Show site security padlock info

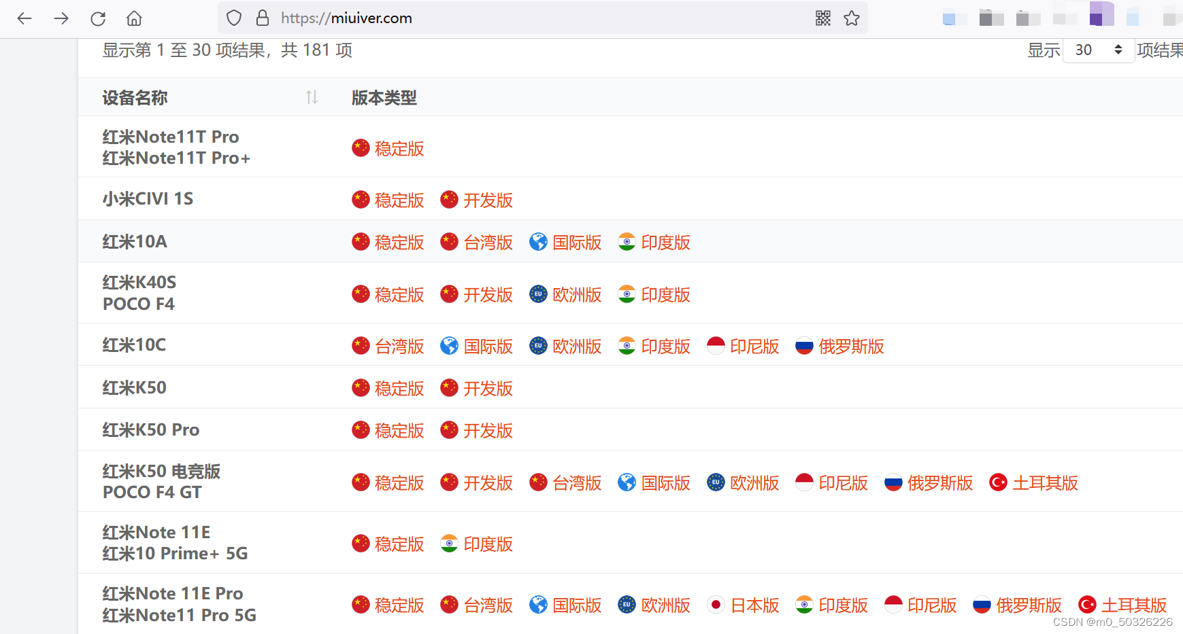coord(263,18)
